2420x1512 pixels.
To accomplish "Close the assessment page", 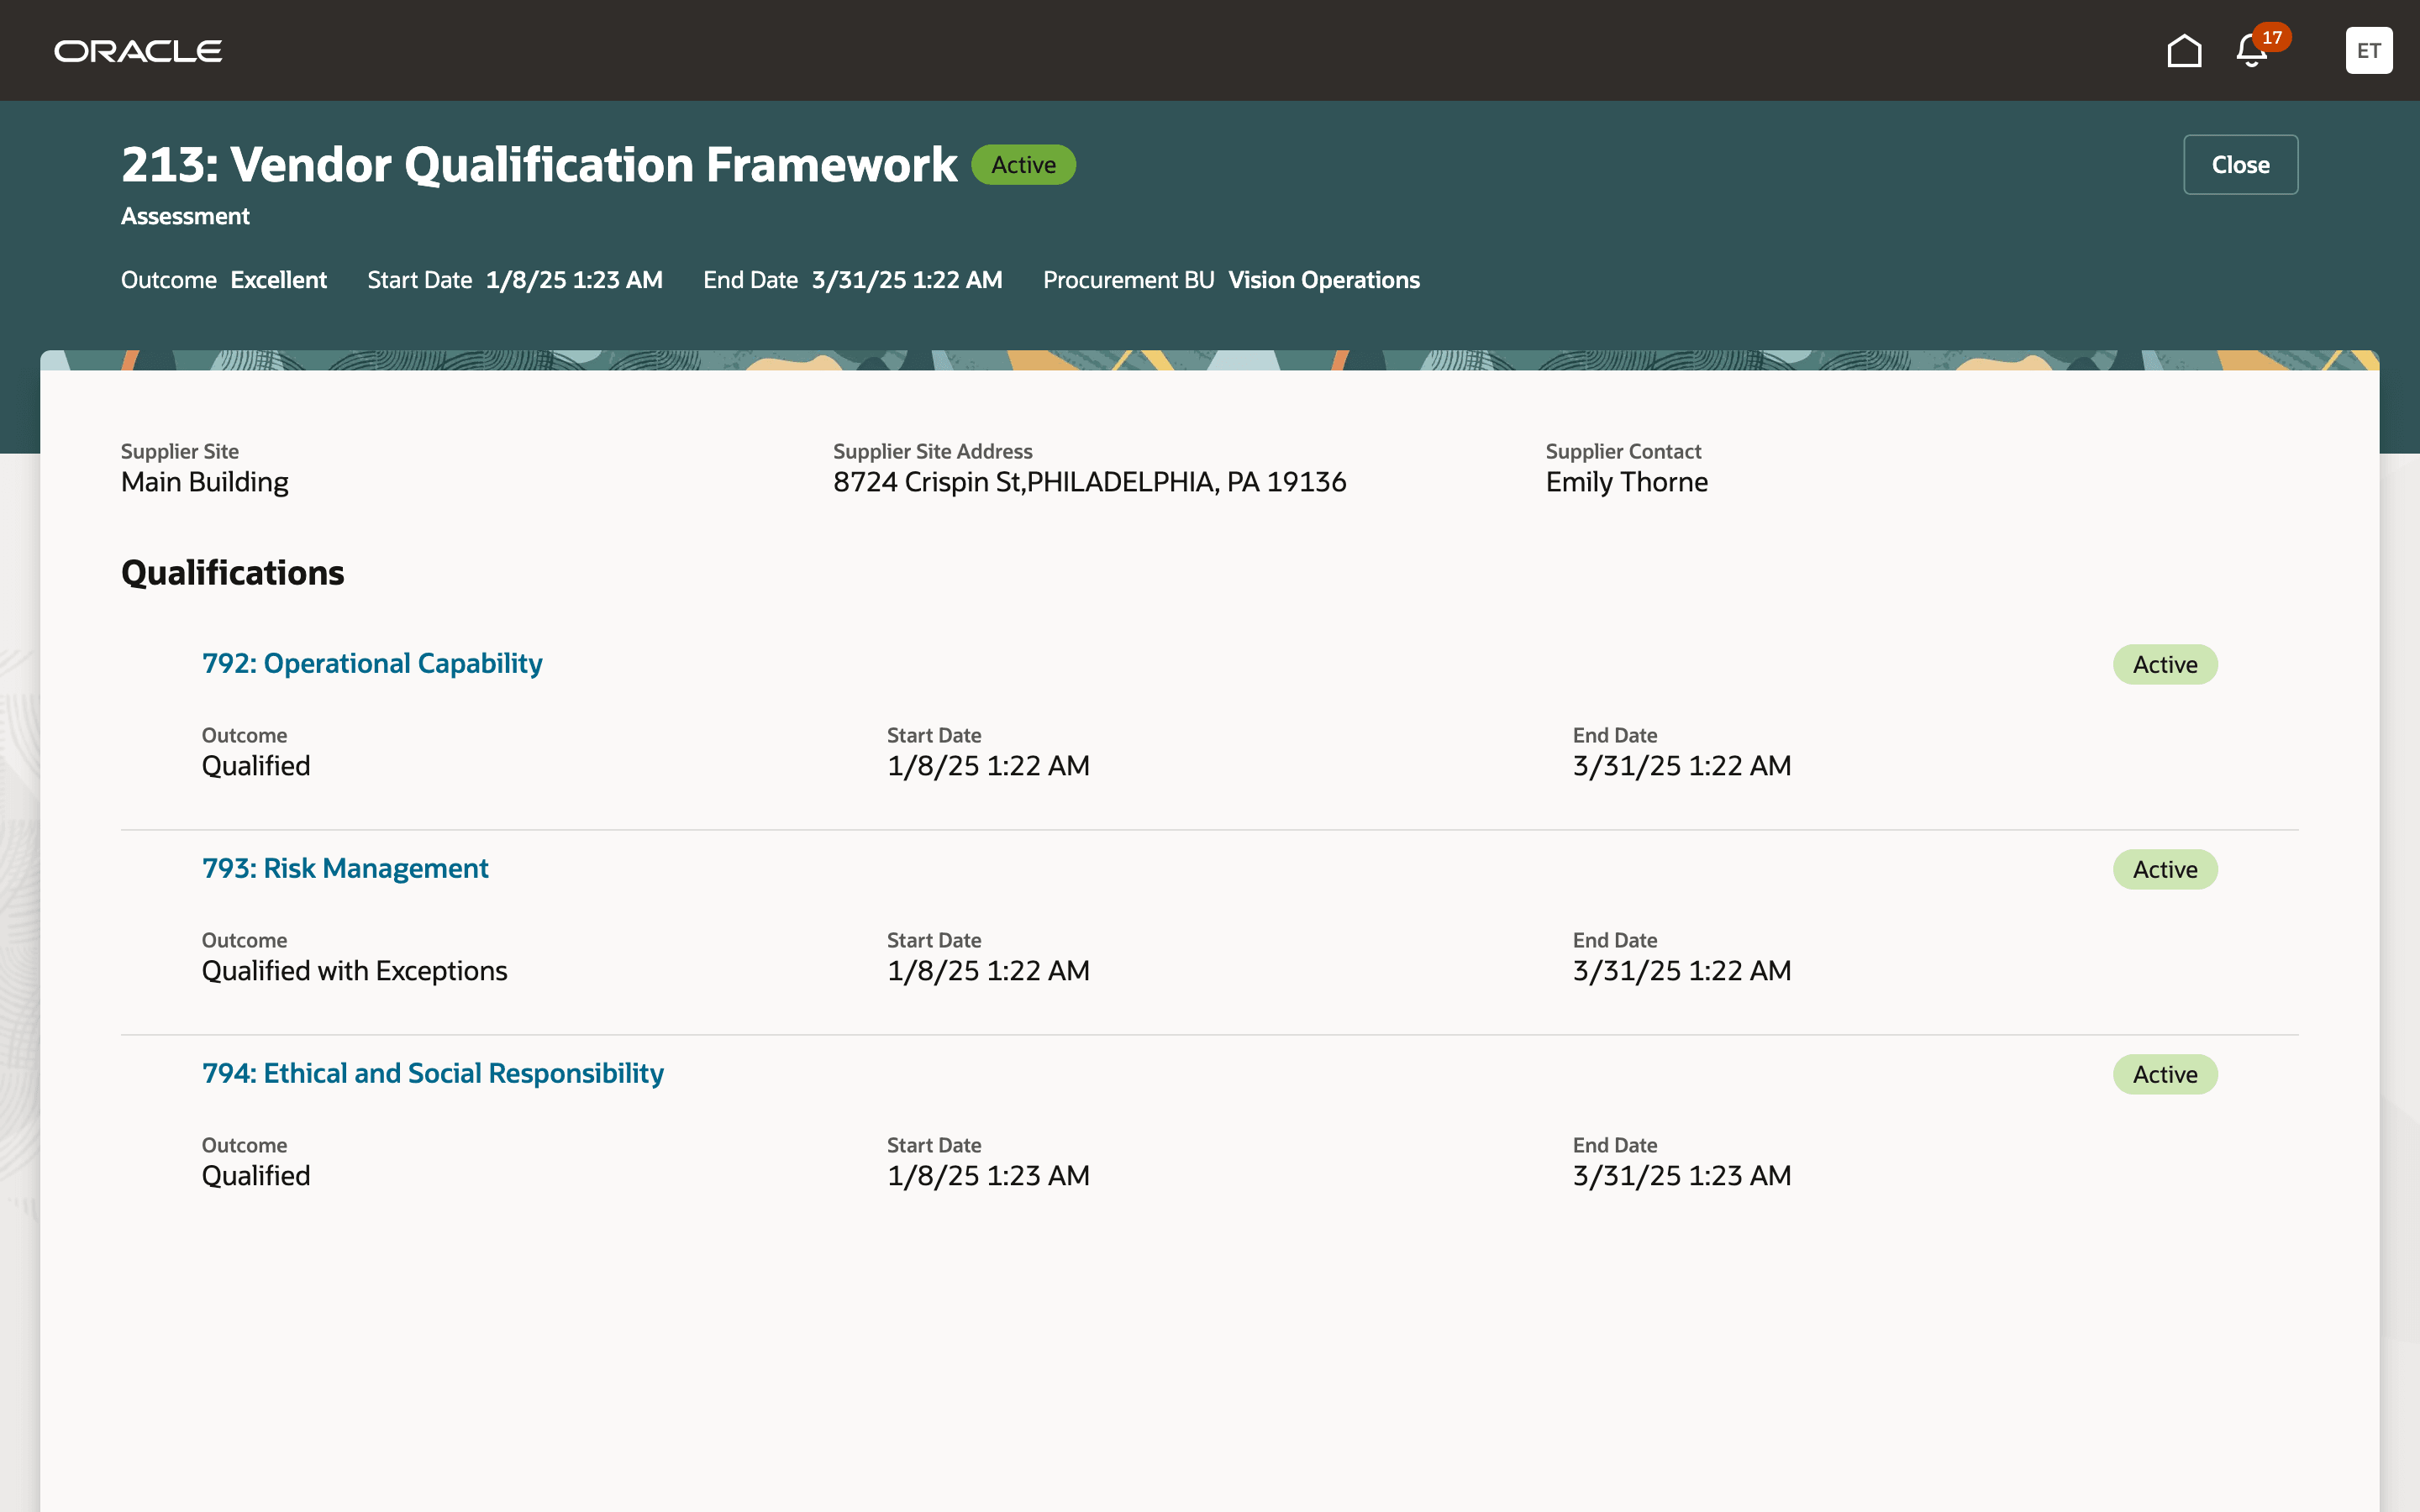I will point(2240,165).
